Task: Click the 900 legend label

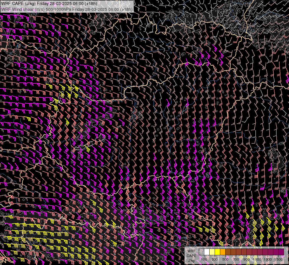Action: [x=246, y=259]
